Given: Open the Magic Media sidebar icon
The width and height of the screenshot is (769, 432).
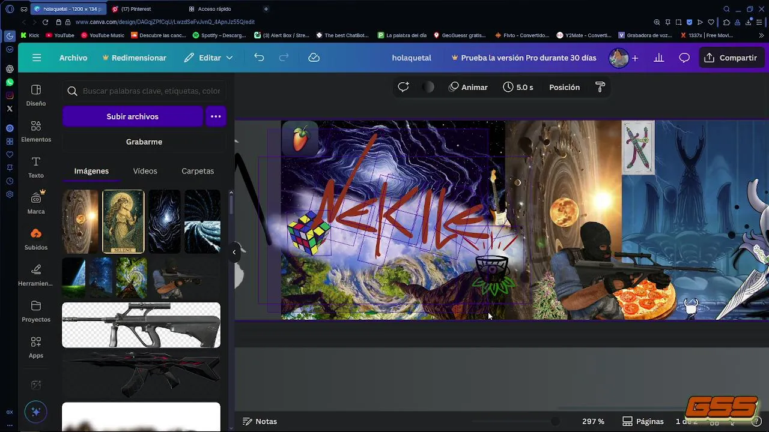Looking at the screenshot, I should click(36, 385).
